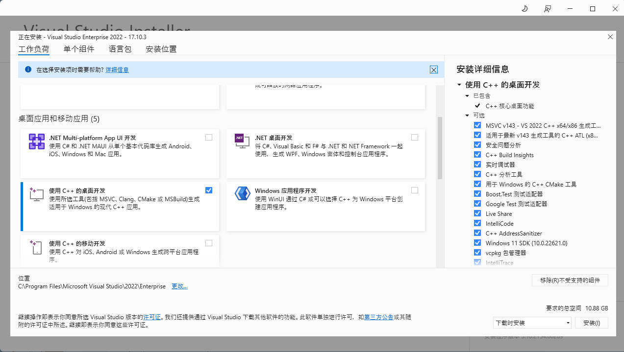Open the 下载时安装 install mode dropdown
624x352 pixels.
coord(532,323)
